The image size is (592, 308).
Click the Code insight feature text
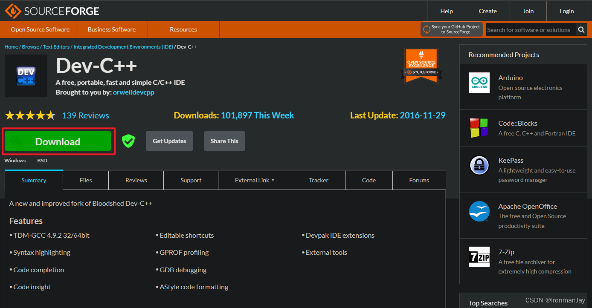(x=32, y=287)
